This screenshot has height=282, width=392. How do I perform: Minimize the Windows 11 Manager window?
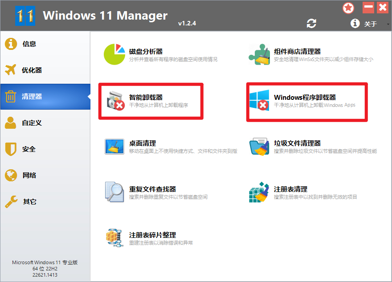coord(368,8)
